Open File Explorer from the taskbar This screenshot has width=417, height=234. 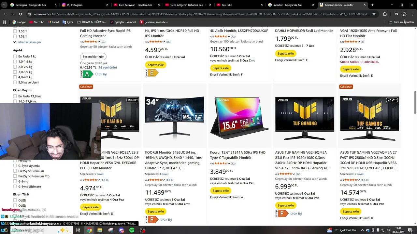tap(100, 230)
